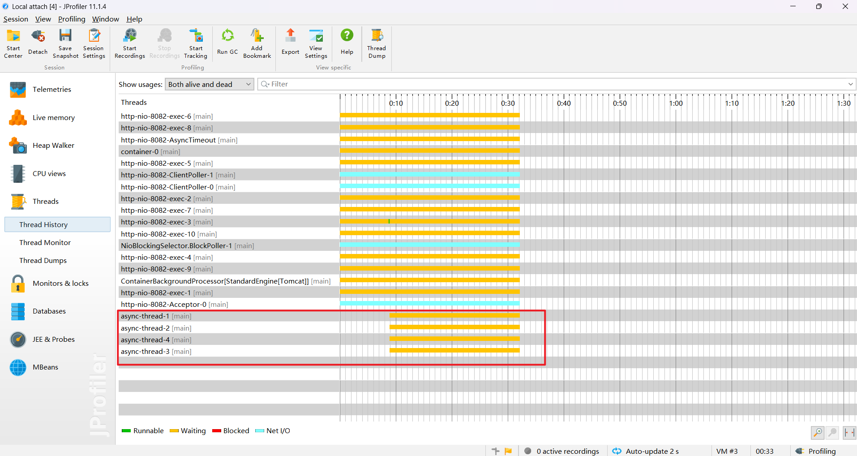
Task: Select thread http-nio-8082-Acceptor-0 row
Action: (229, 304)
